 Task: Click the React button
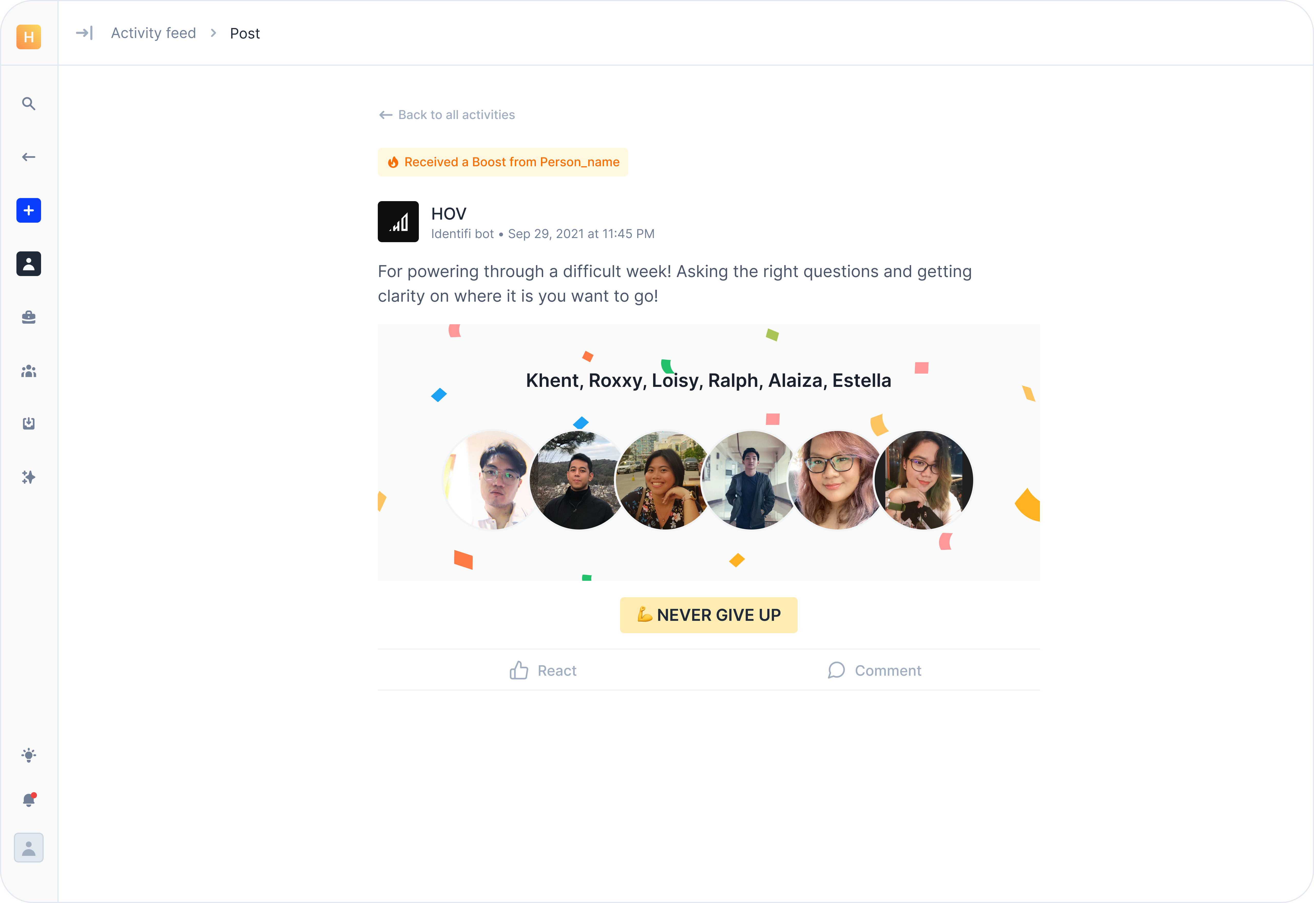click(x=543, y=671)
